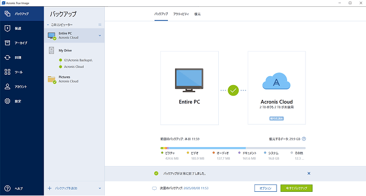Open the shield protection section icon
366x196 pixels.
coord(7,28)
